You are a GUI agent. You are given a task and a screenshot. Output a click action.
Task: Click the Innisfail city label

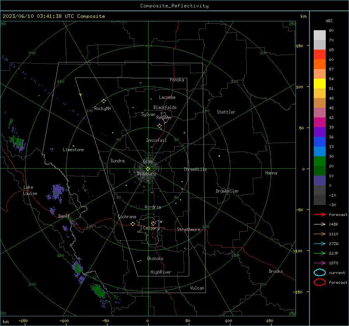point(156,140)
